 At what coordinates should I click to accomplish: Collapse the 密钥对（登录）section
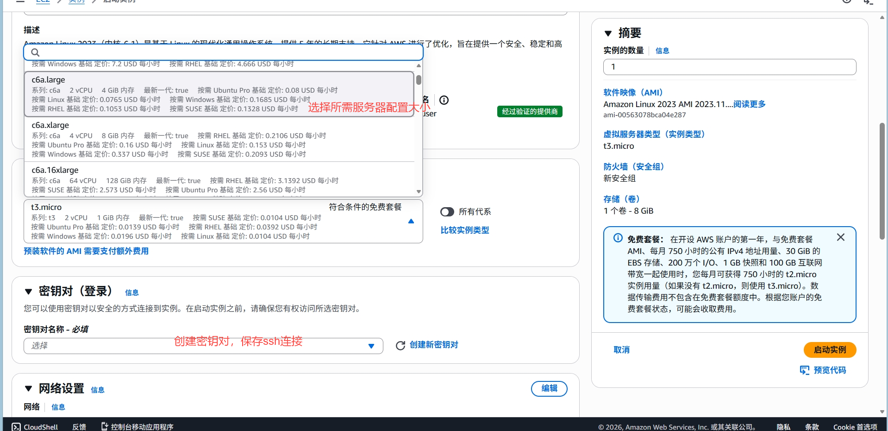pos(28,292)
